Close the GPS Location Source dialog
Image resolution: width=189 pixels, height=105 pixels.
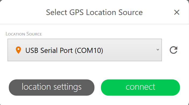pos(177,12)
